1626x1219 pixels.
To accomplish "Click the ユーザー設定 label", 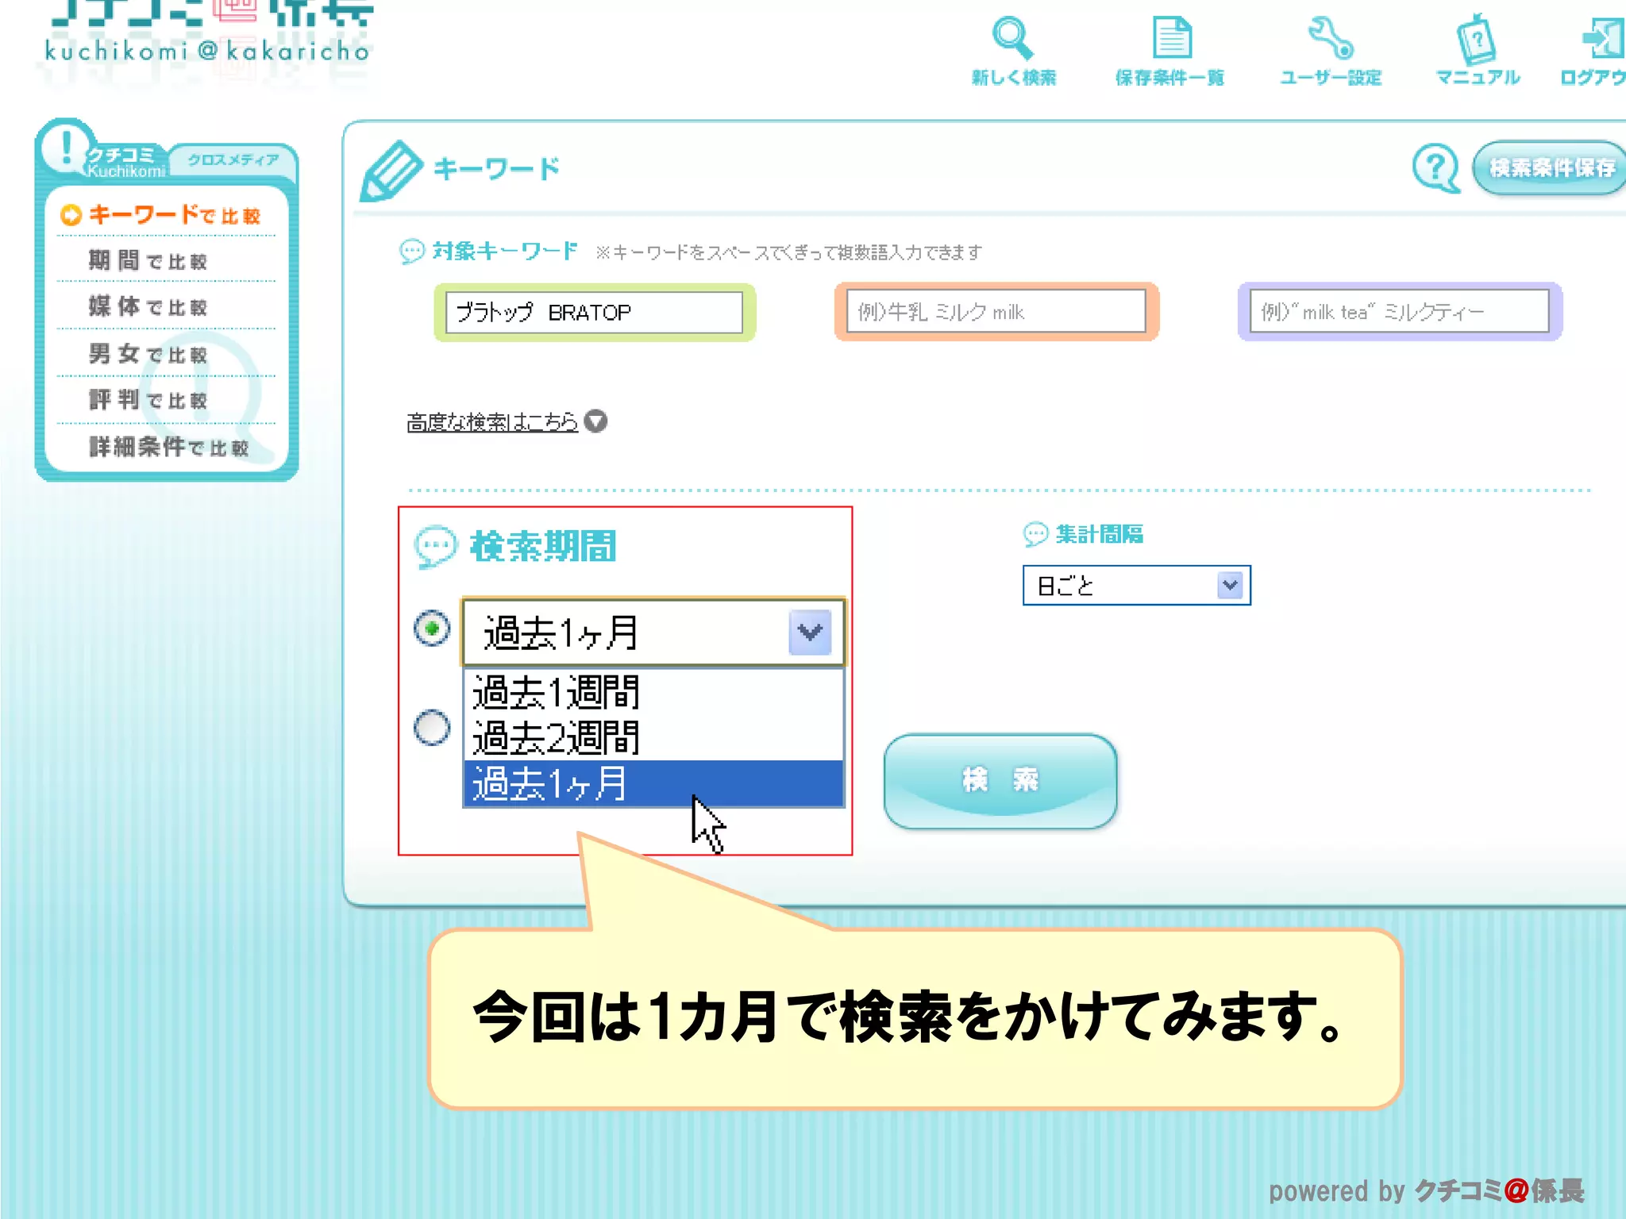I will tap(1331, 78).
